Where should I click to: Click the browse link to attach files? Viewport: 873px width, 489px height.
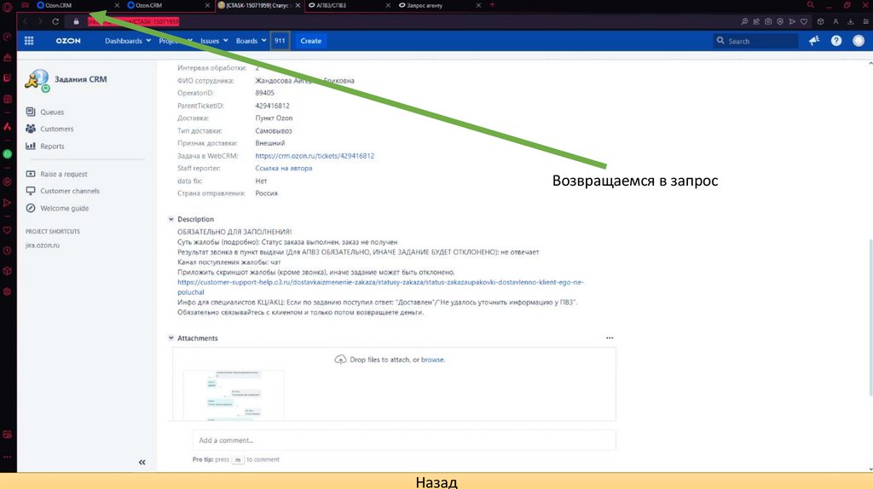tap(432, 360)
